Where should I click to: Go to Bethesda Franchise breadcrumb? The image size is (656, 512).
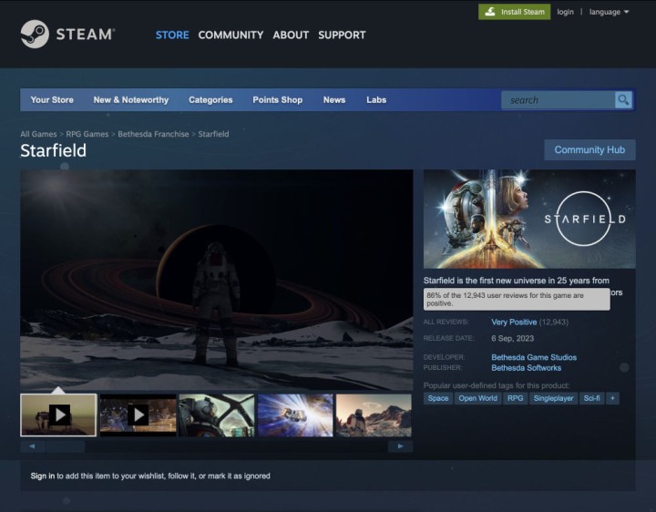(x=153, y=134)
